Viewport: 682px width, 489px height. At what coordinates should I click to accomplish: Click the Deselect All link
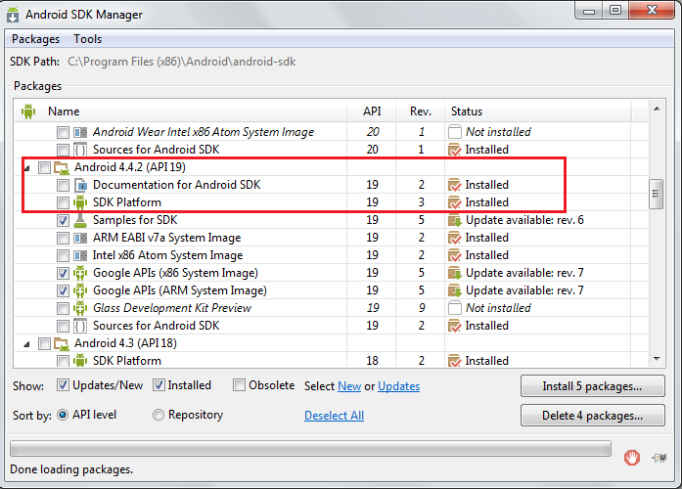coord(334,416)
